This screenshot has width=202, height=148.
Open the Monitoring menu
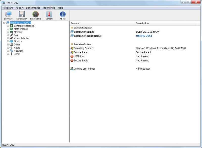click(x=49, y=8)
